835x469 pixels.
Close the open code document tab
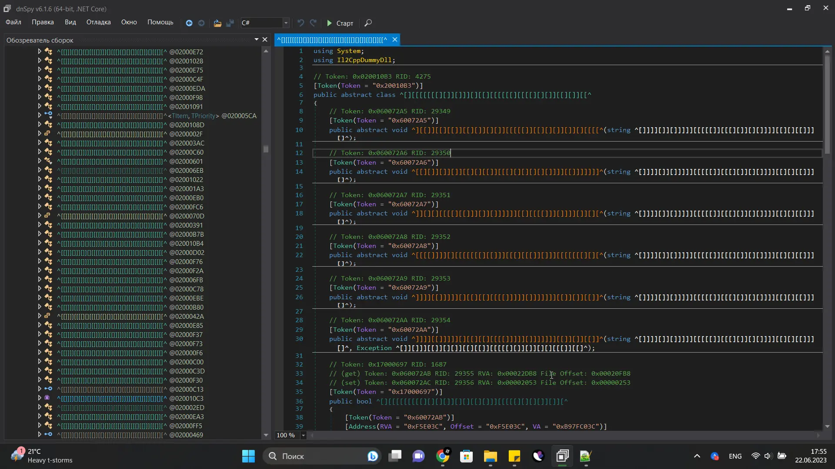[394, 40]
